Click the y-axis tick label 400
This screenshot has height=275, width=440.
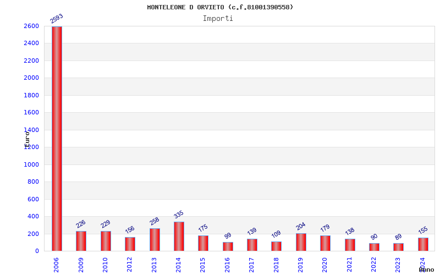(x=33, y=217)
